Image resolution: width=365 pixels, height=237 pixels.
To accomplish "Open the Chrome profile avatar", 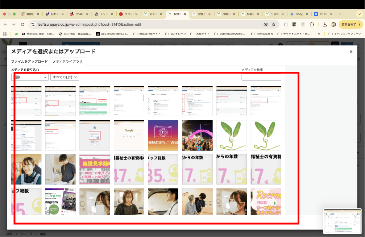I will click(x=333, y=25).
